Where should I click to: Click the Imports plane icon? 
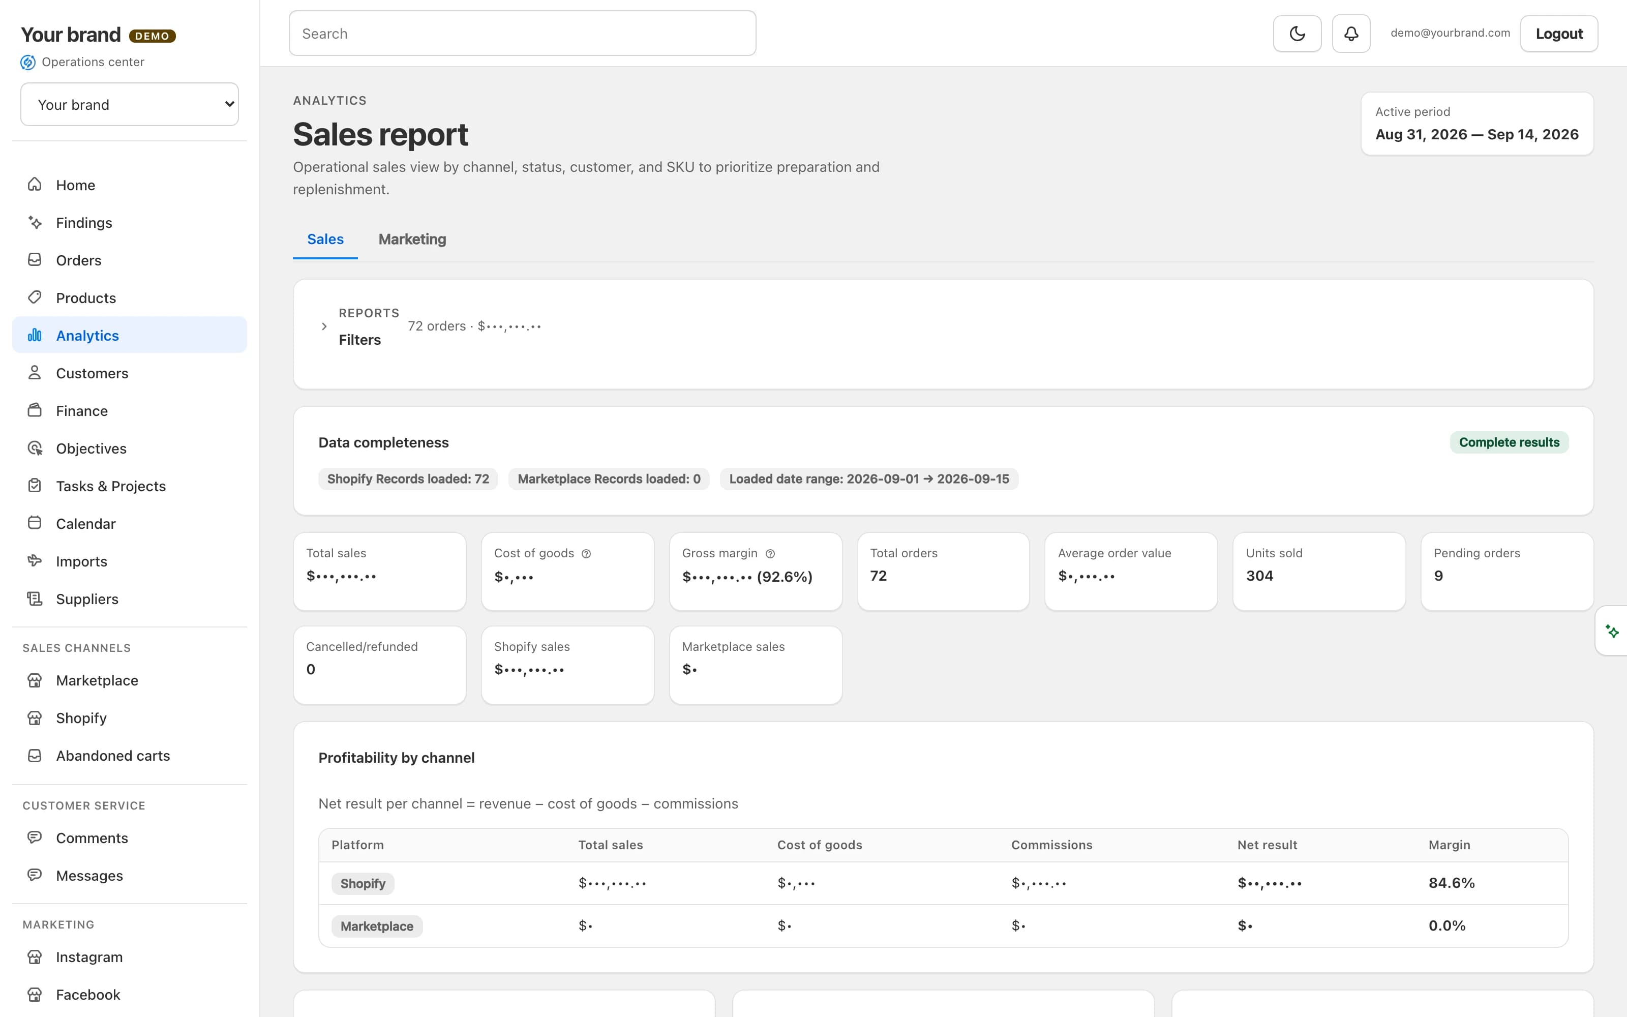tap(34, 561)
